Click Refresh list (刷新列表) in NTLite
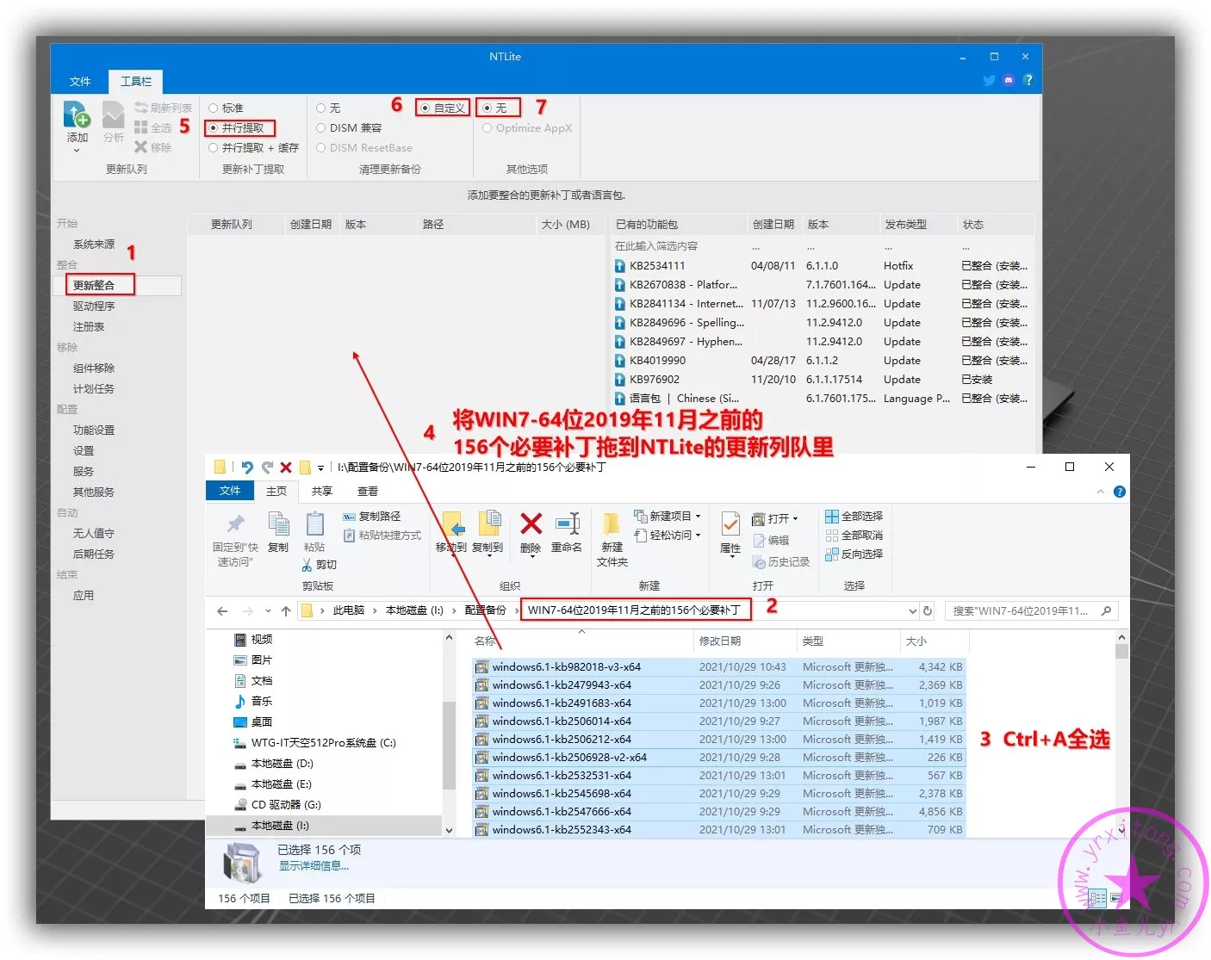The image size is (1211, 960). pyautogui.click(x=163, y=108)
